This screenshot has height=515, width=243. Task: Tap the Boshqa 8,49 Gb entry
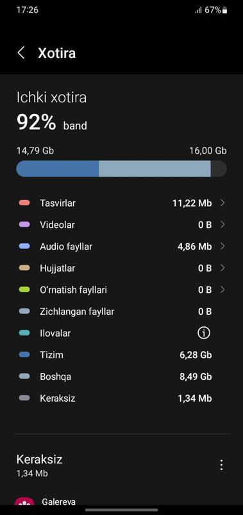(x=121, y=377)
